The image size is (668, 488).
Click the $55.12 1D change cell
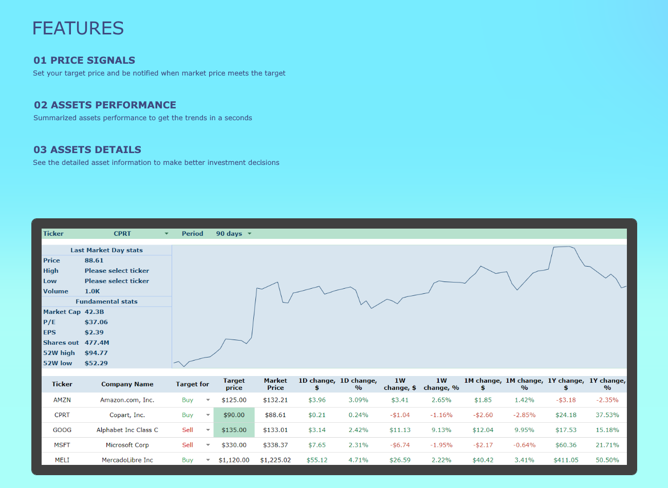pyautogui.click(x=317, y=460)
